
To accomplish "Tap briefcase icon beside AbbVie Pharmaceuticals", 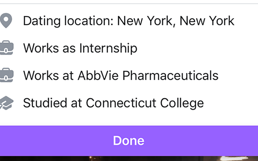I will click(x=6, y=75).
